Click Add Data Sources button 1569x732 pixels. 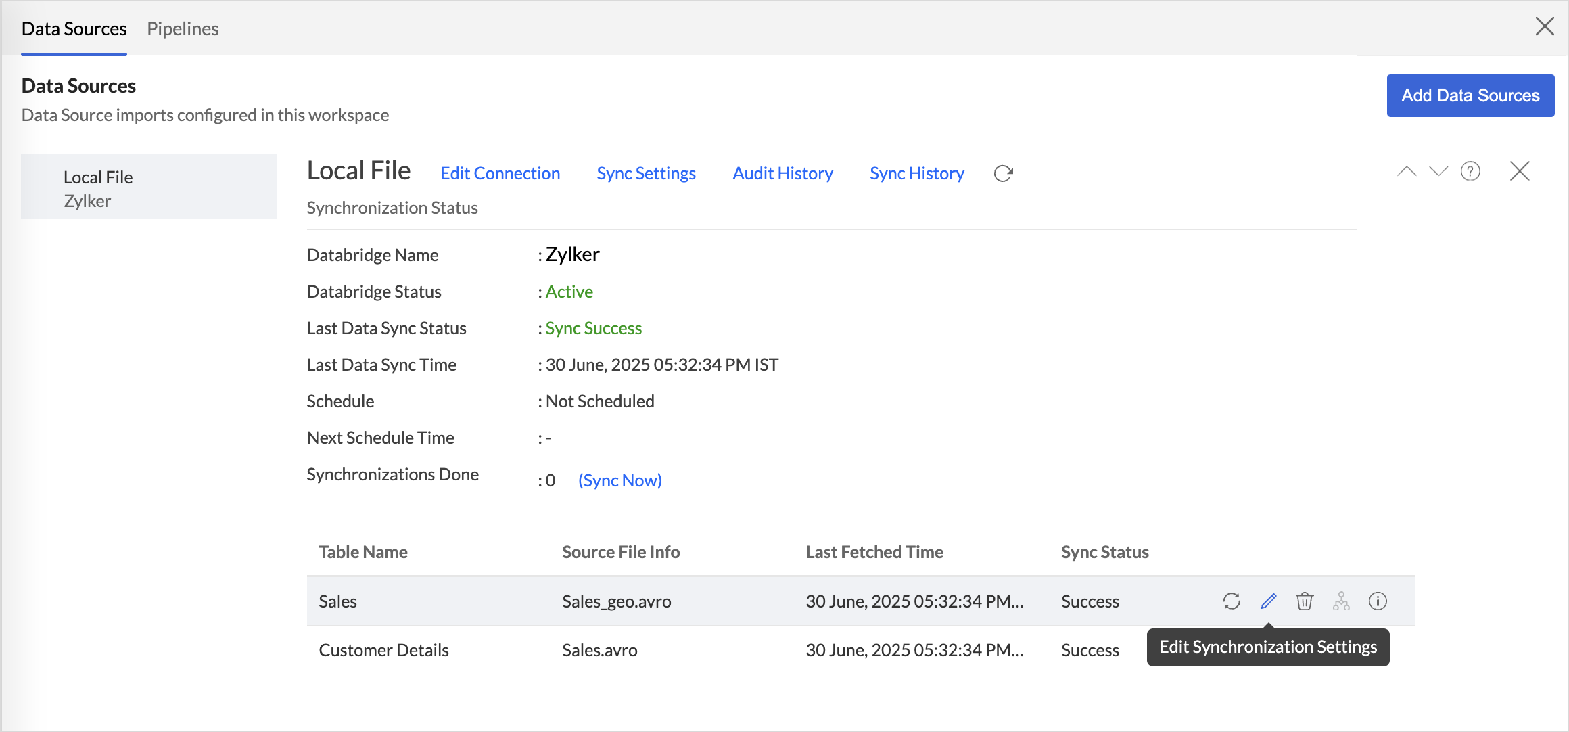[1470, 95]
